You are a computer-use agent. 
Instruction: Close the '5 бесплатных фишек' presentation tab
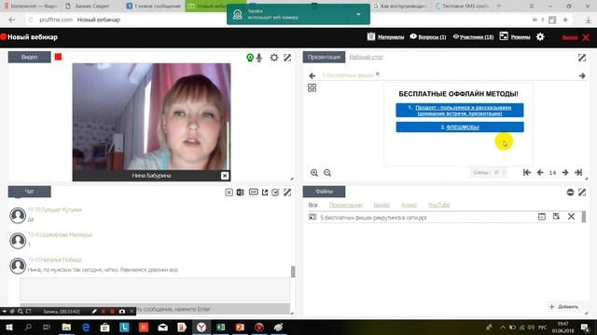click(x=377, y=74)
